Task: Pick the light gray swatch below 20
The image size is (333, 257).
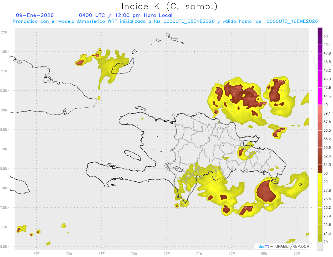Action: point(320,246)
